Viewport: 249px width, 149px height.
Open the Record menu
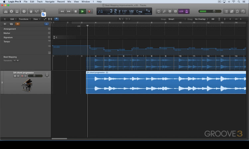[61, 2]
